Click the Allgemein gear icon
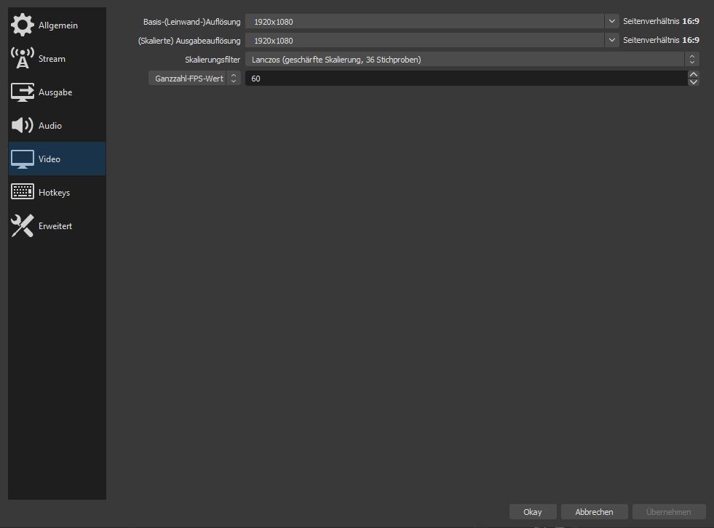The image size is (714, 528). (22, 25)
